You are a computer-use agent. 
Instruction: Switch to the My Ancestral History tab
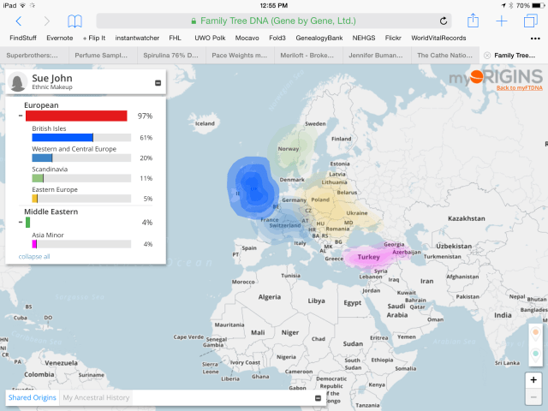[x=96, y=397]
